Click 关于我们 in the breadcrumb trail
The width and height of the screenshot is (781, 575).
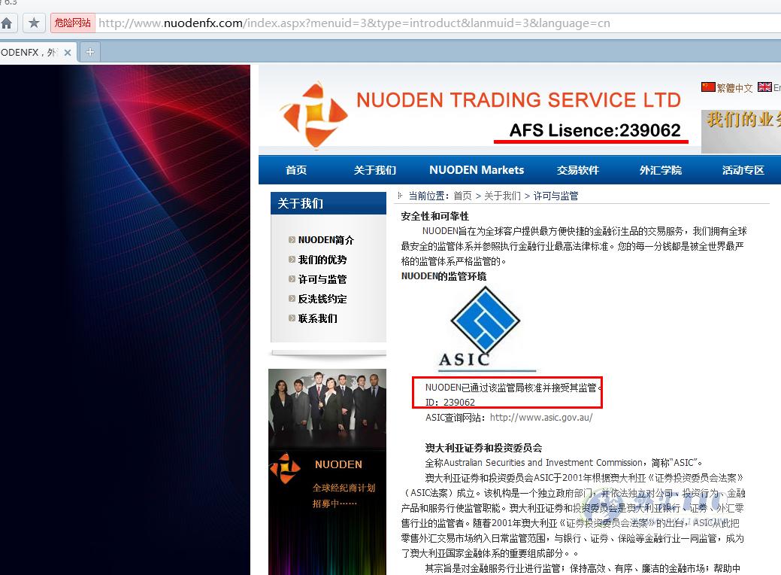[x=503, y=196]
